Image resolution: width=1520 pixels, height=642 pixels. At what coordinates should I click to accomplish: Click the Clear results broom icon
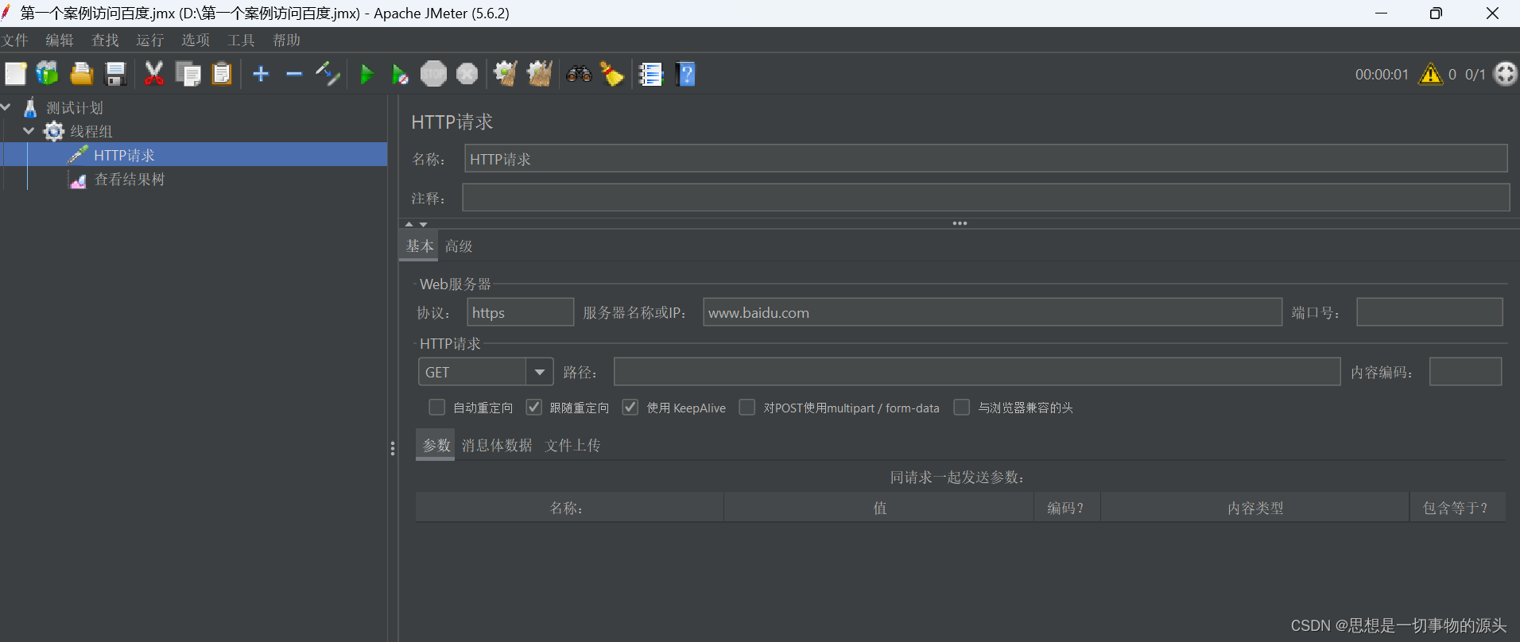pos(506,74)
